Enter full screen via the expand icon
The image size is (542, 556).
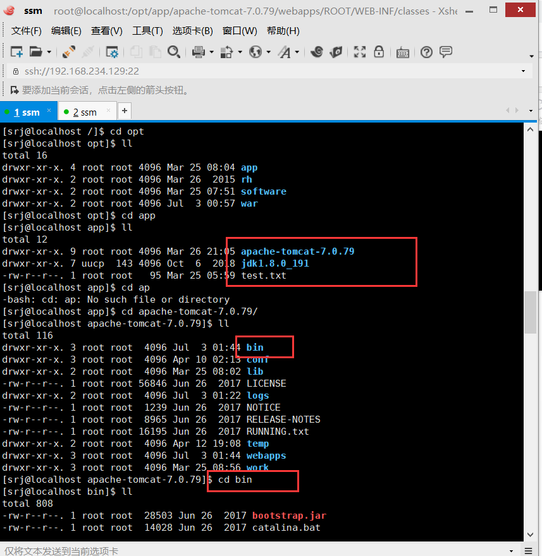360,52
